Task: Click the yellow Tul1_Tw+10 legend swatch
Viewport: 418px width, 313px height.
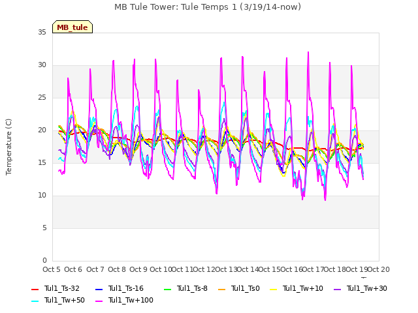Action: 274,290
